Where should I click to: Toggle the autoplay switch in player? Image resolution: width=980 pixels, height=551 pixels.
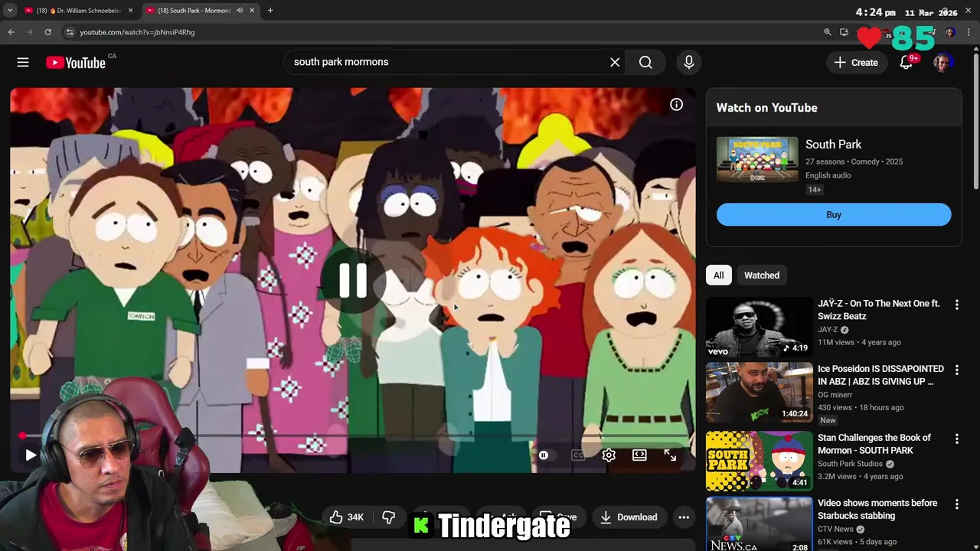[544, 455]
